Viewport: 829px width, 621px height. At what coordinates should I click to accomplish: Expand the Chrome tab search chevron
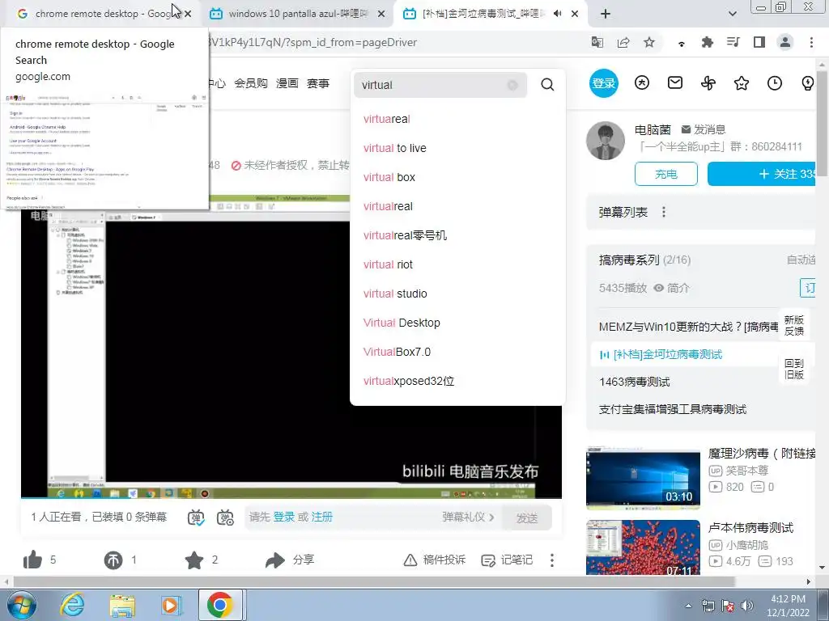coord(732,14)
